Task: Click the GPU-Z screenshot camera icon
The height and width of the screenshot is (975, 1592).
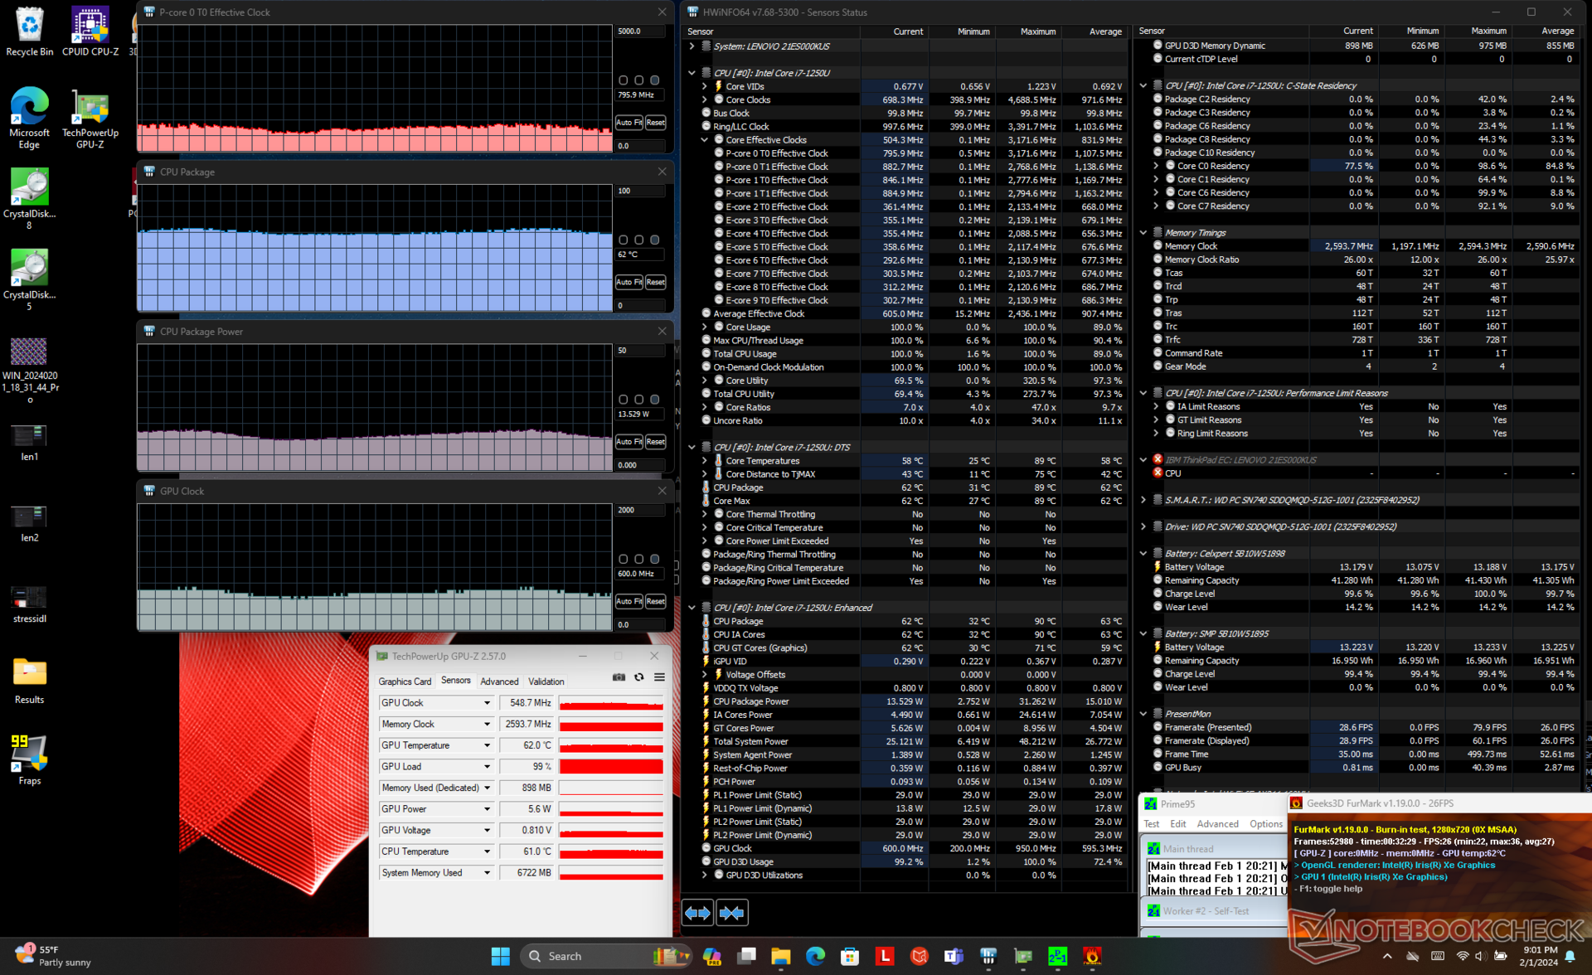Action: pos(619,677)
